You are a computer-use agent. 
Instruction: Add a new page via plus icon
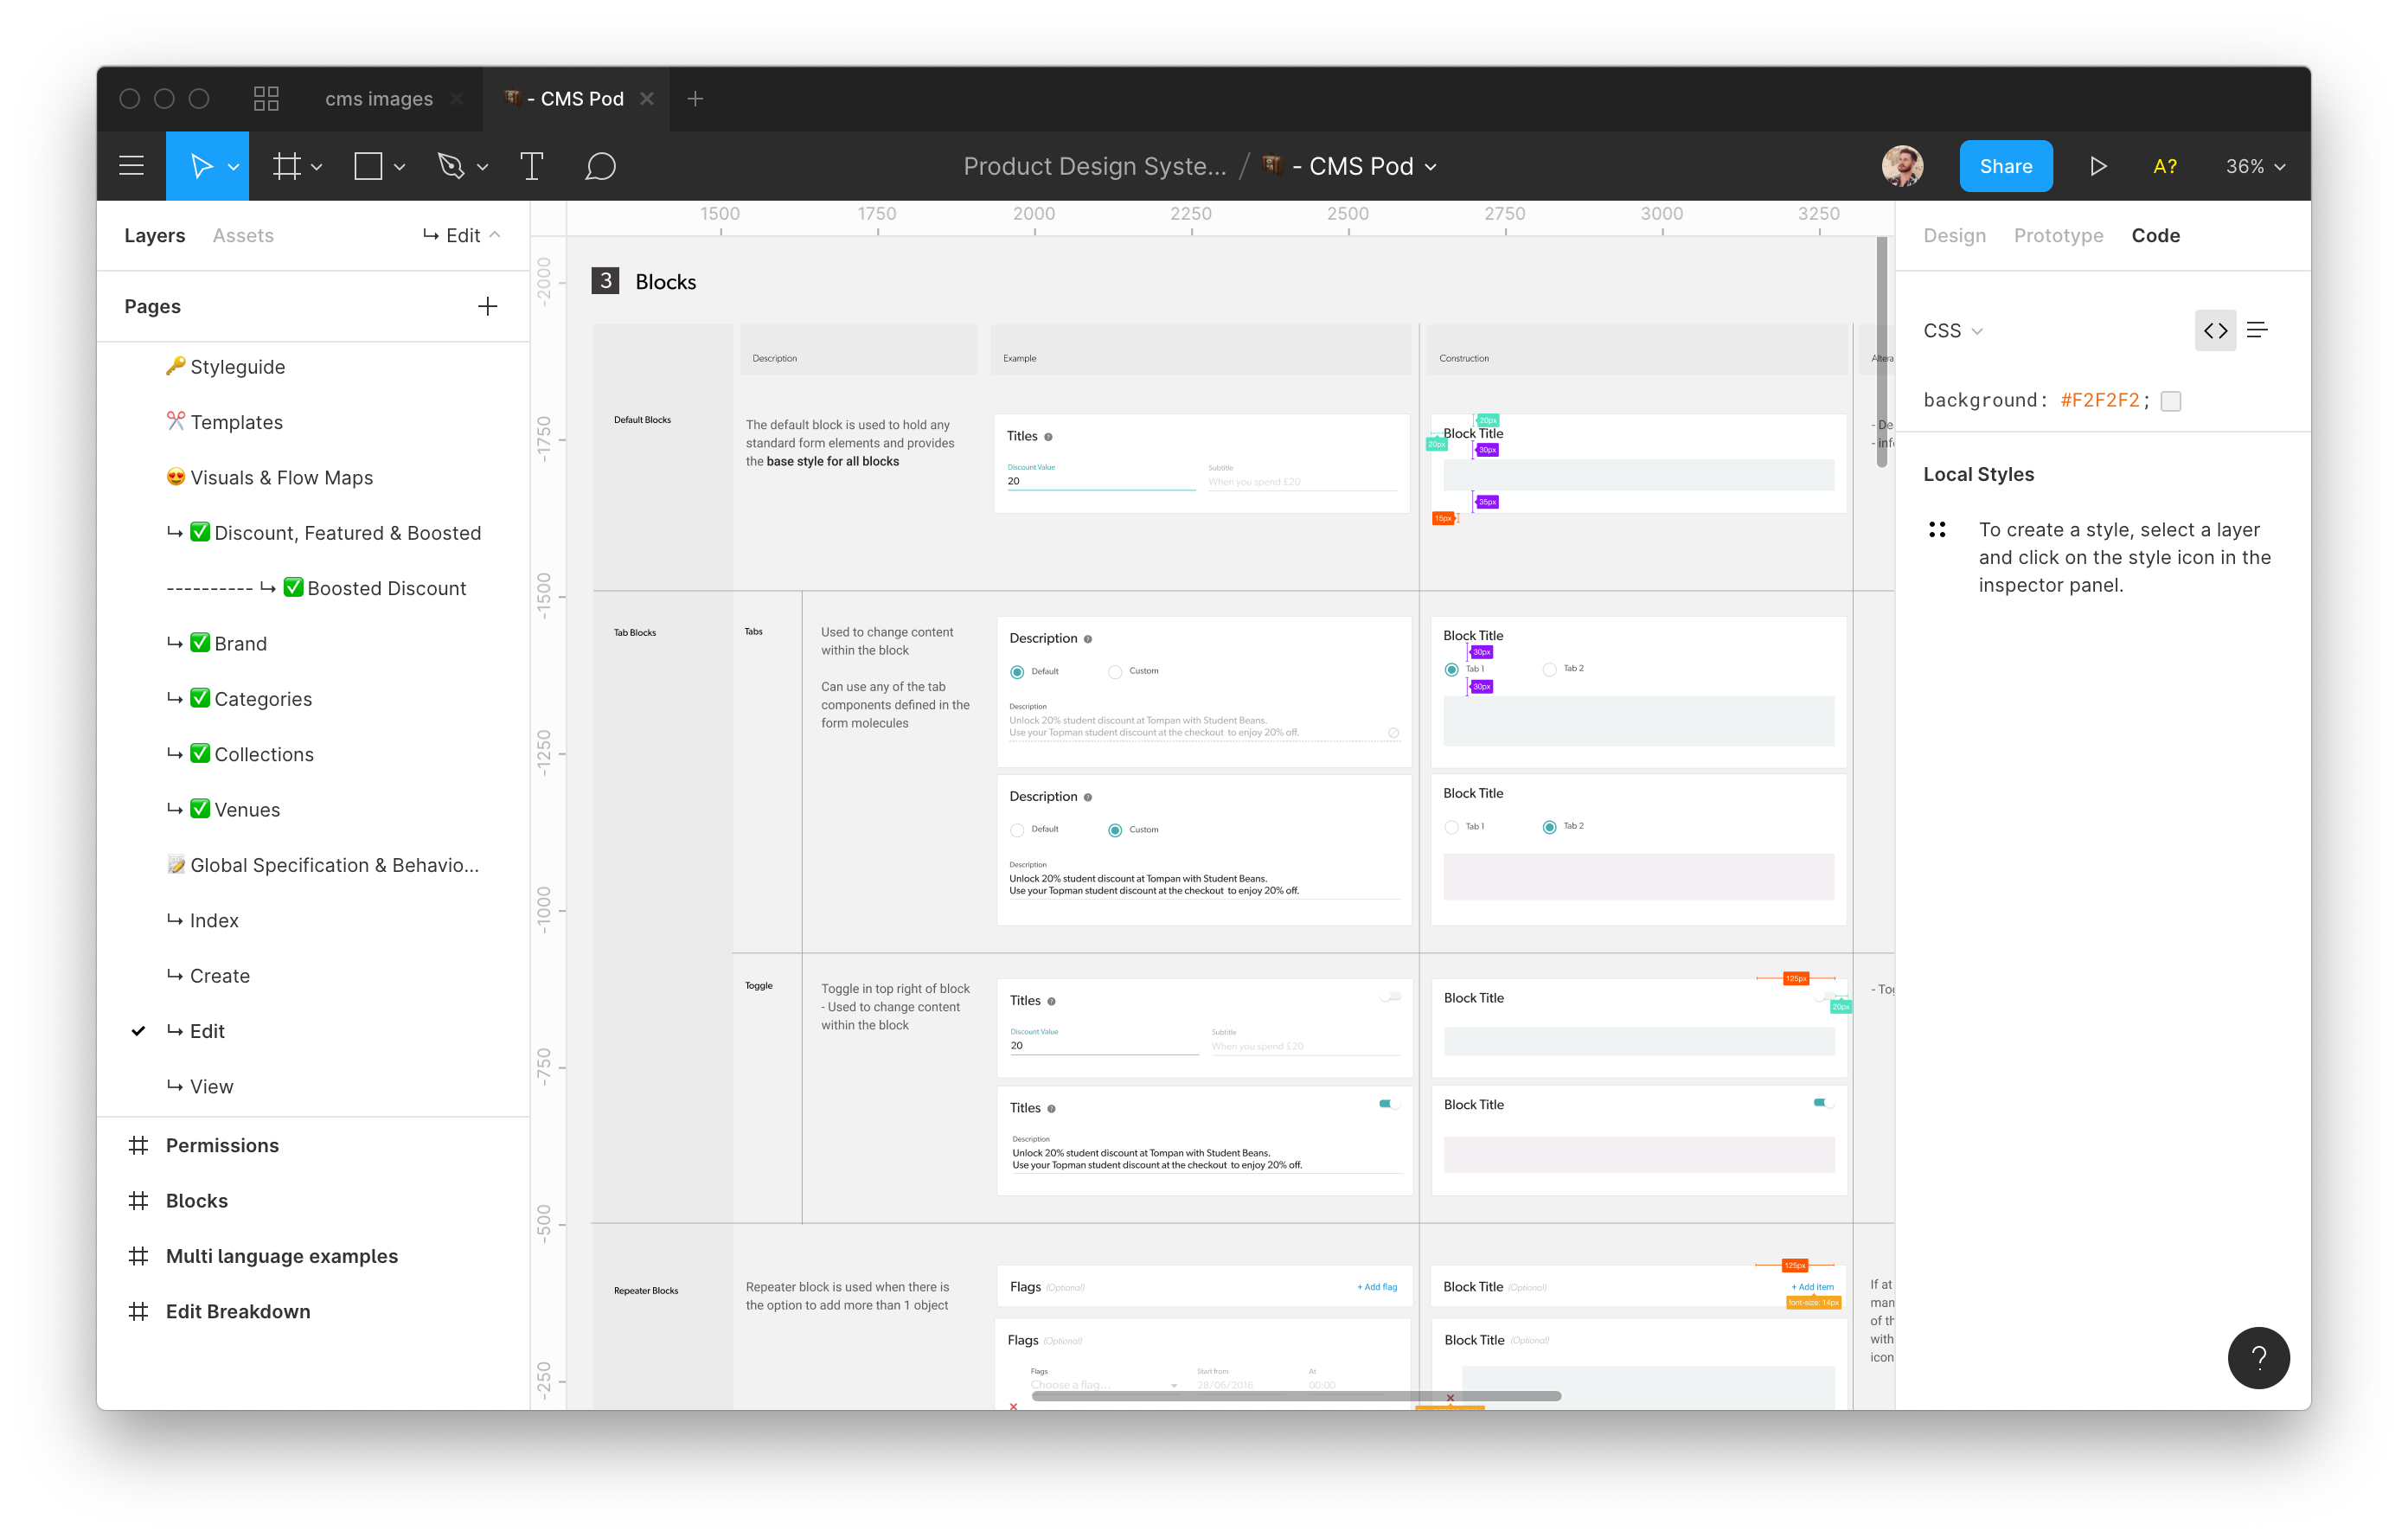click(488, 307)
